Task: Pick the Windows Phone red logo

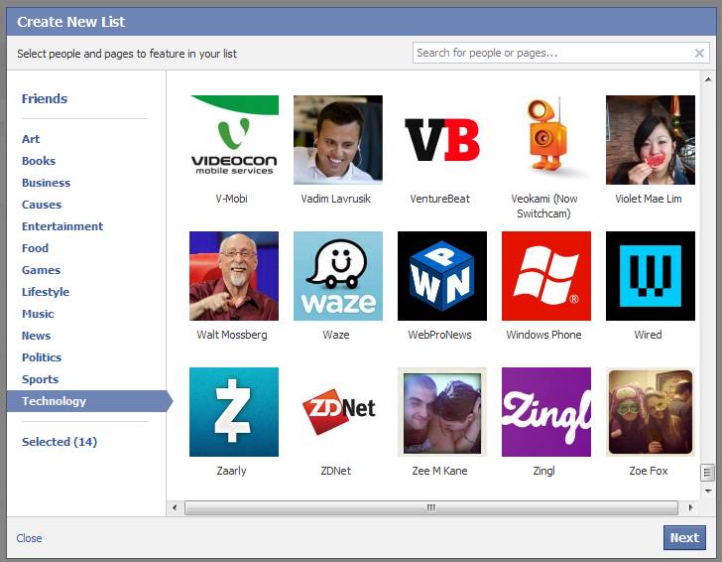Action: 546,276
